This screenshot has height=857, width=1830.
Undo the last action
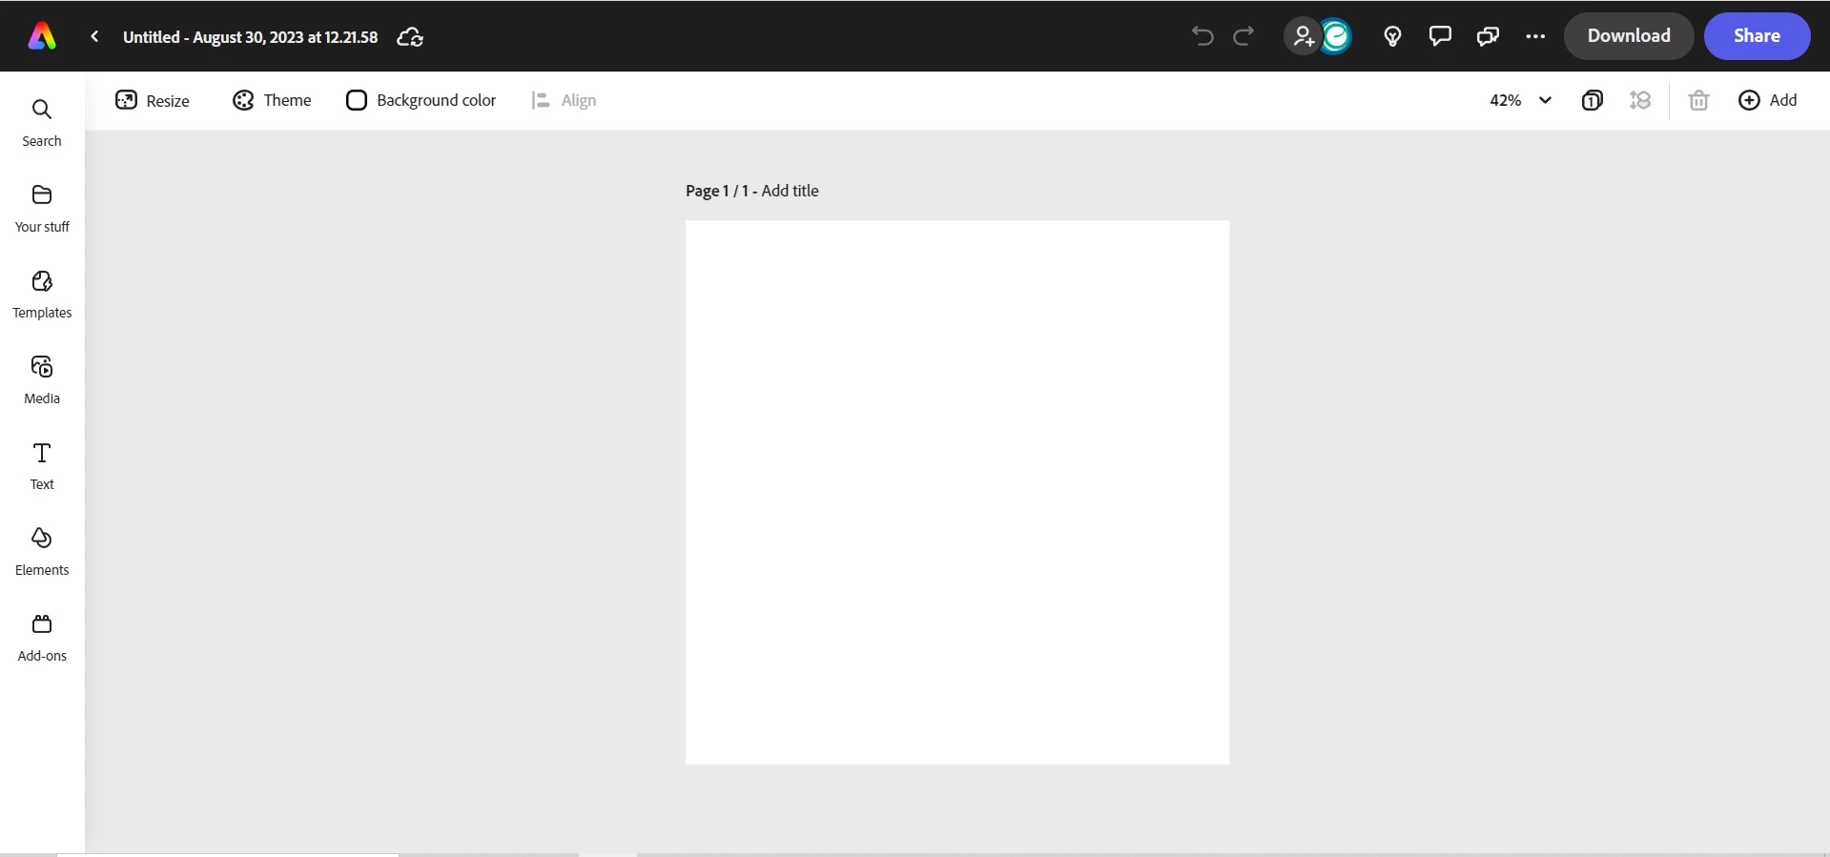tap(1203, 36)
